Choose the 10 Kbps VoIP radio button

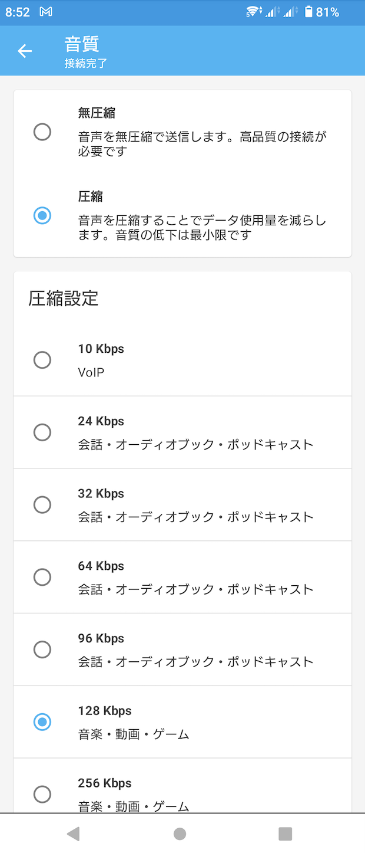click(x=42, y=360)
